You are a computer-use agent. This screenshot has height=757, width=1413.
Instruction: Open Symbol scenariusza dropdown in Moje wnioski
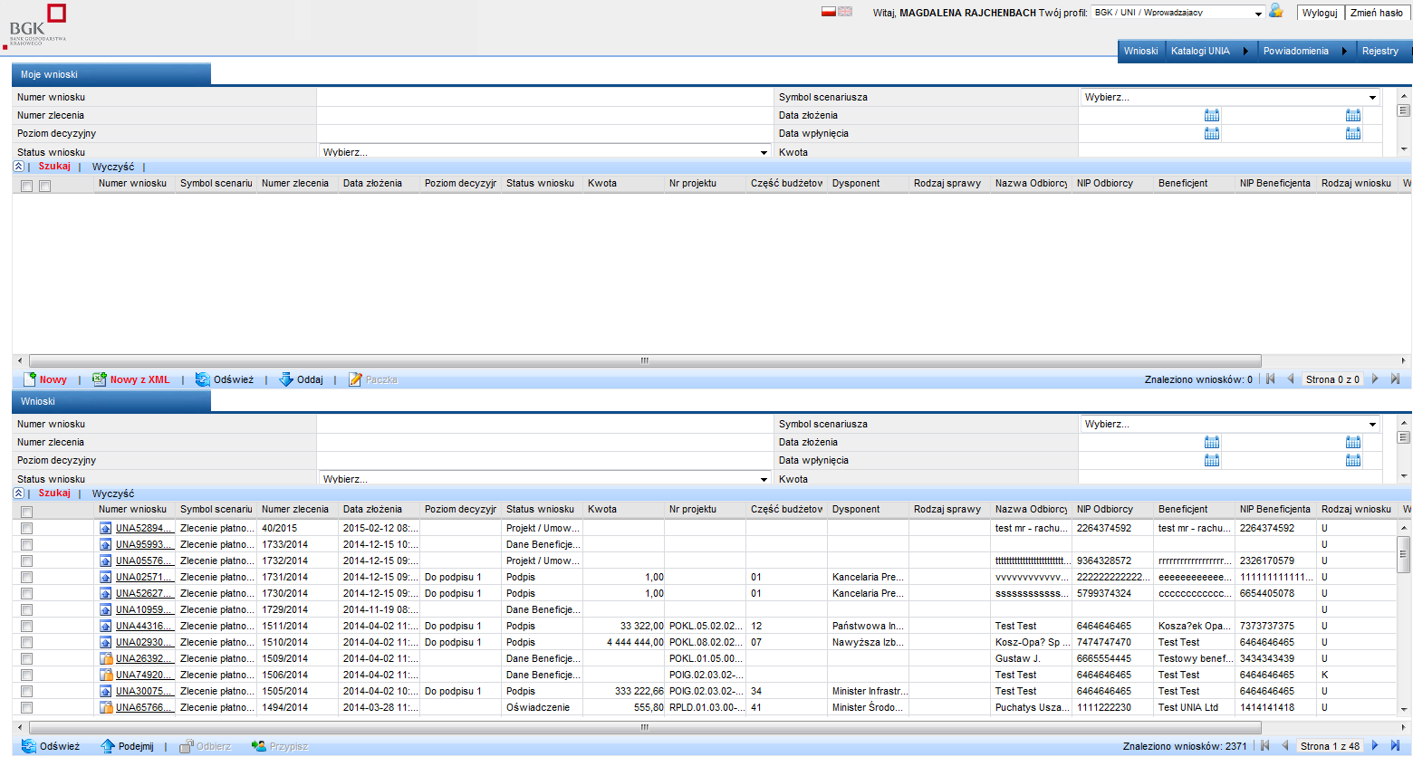(x=1230, y=97)
